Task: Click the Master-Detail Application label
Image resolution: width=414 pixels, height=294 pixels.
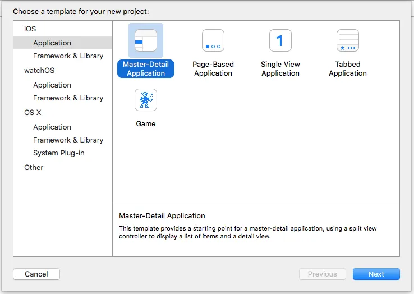Action: click(146, 69)
